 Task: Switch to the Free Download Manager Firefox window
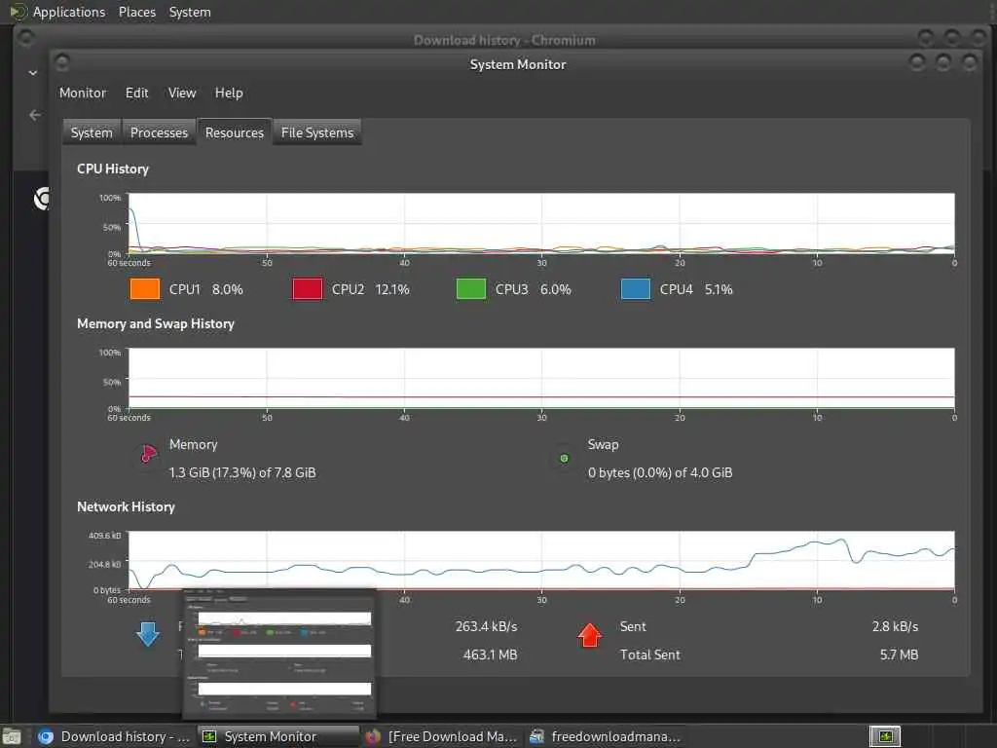[x=442, y=736]
